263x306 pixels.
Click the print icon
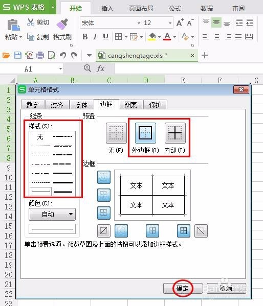40,55
